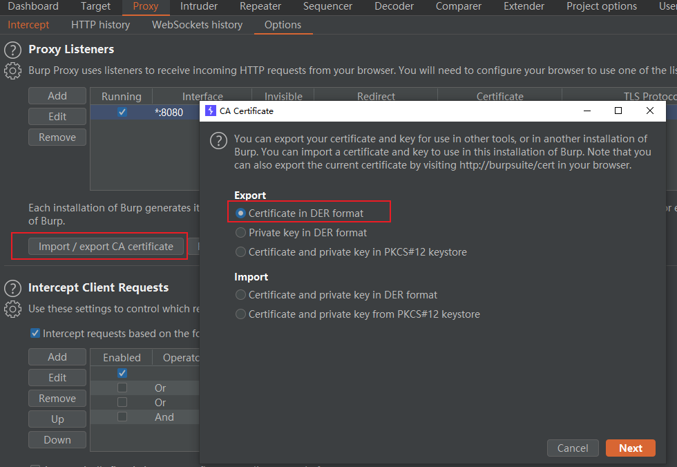Remove the selected proxy listener
Screen dimensions: 677x467
click(x=57, y=137)
